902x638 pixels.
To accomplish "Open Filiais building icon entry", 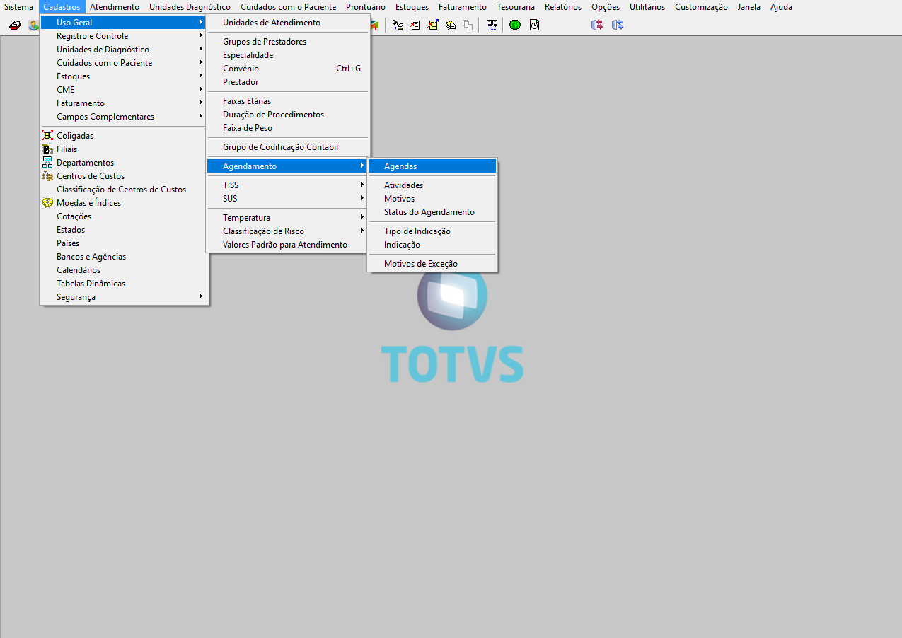I will click(125, 149).
